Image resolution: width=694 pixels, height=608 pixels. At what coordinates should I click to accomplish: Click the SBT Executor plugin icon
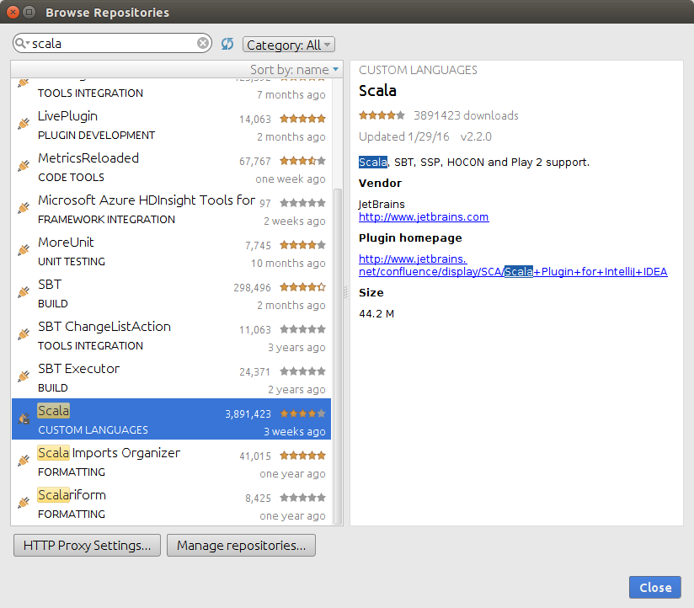pos(23,375)
